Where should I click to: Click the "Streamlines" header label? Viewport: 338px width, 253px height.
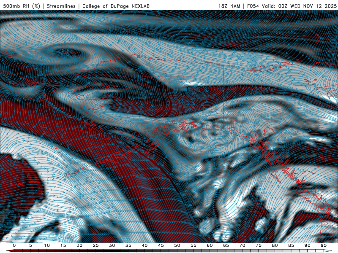pos(61,6)
